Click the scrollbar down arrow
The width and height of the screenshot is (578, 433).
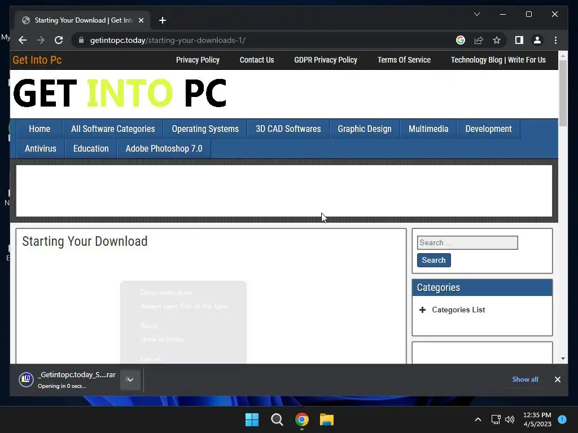pyautogui.click(x=563, y=358)
